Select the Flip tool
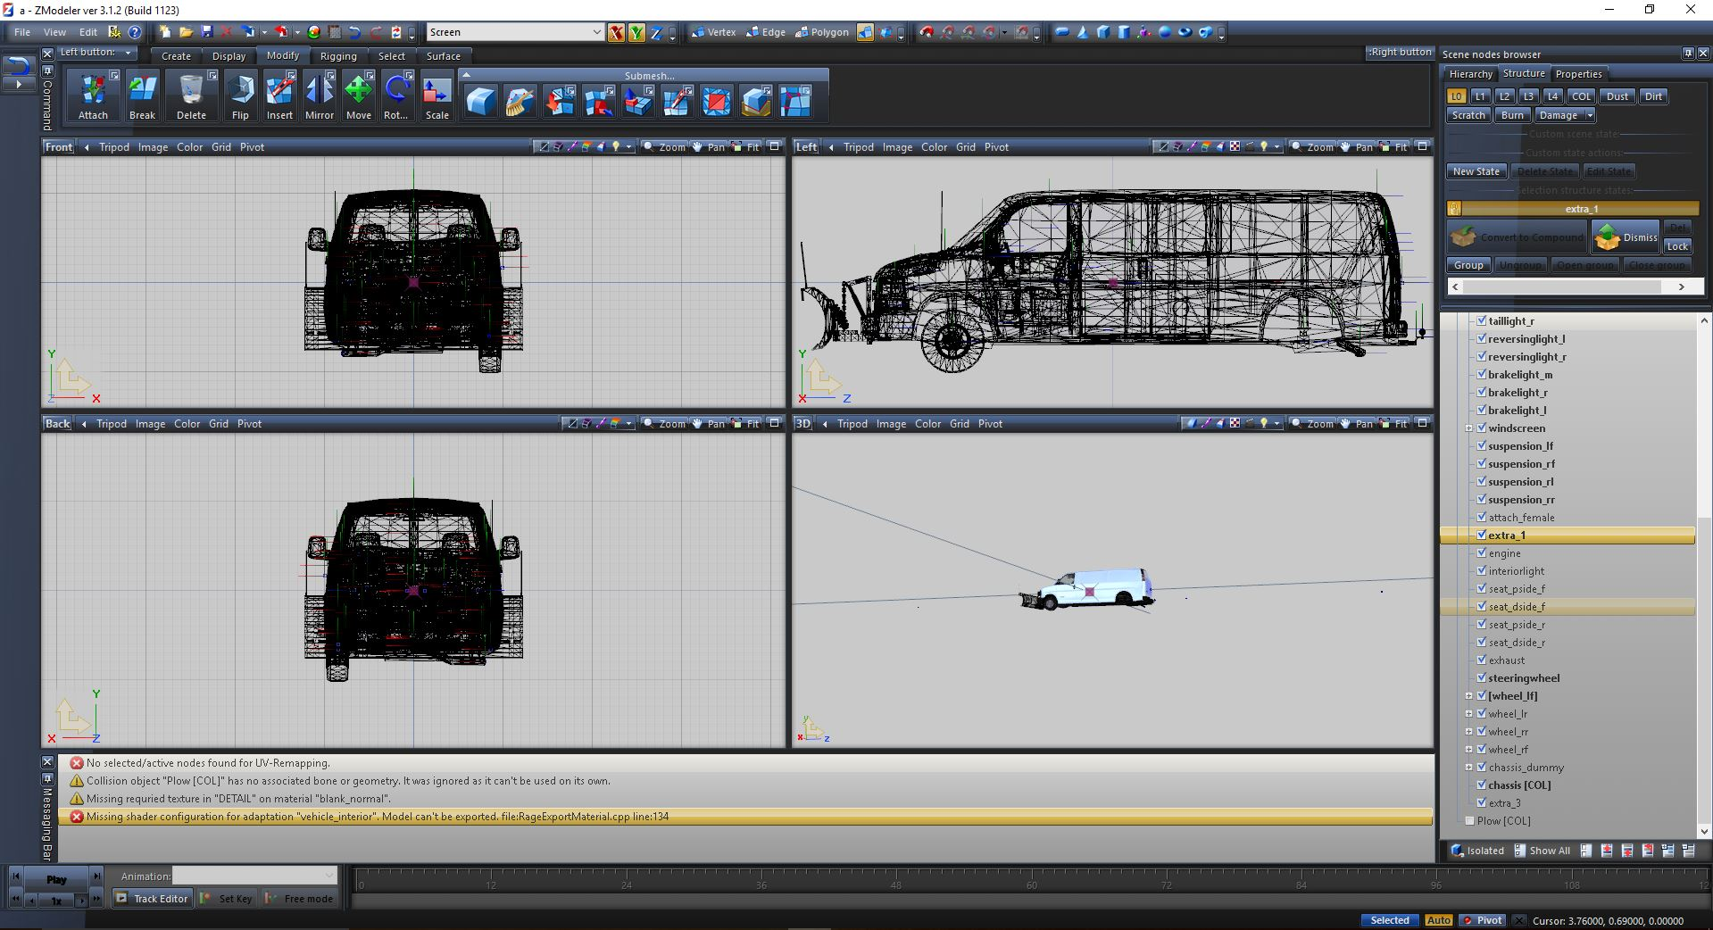 pos(240,95)
